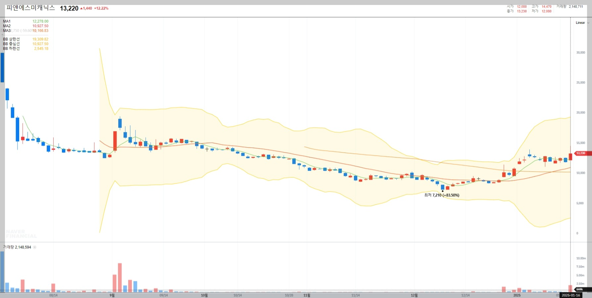Click the 30,000 price axis label
Viewport: 592px width, 298px height.
pos(581,53)
